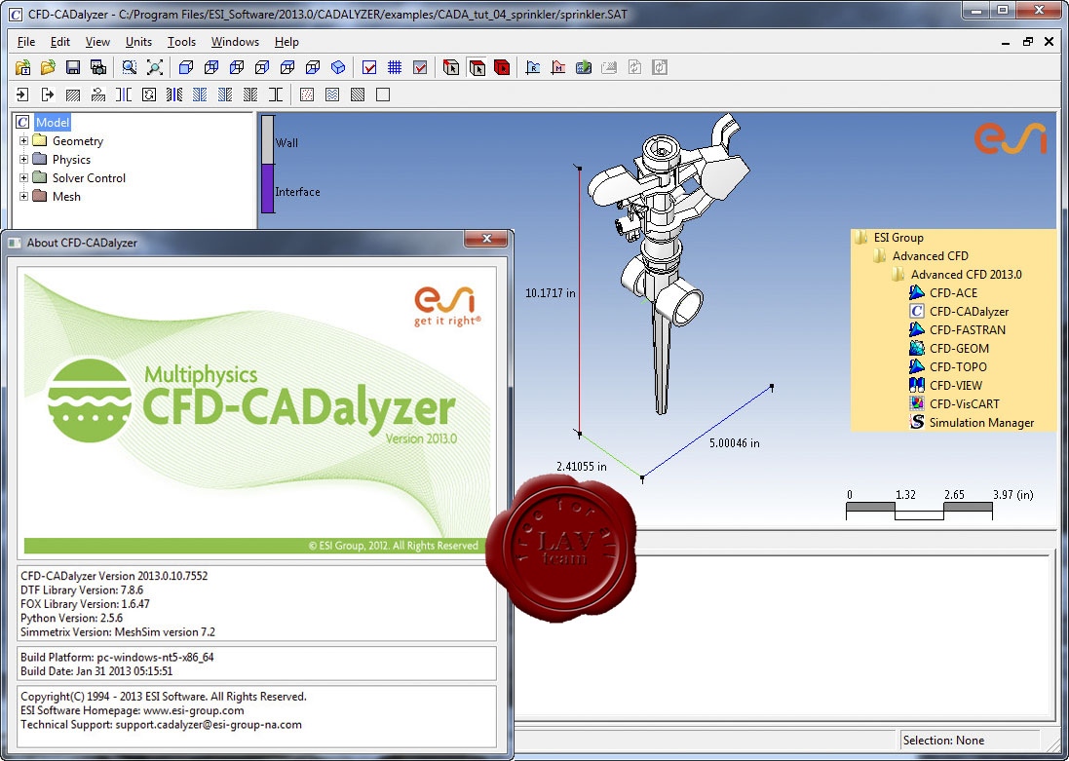
Task: Apply outlet boundary with arrow-out-of-box icon
Action: (48, 95)
